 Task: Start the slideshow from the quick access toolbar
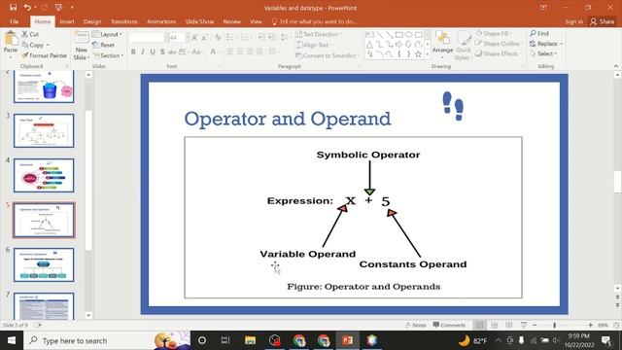coord(58,7)
